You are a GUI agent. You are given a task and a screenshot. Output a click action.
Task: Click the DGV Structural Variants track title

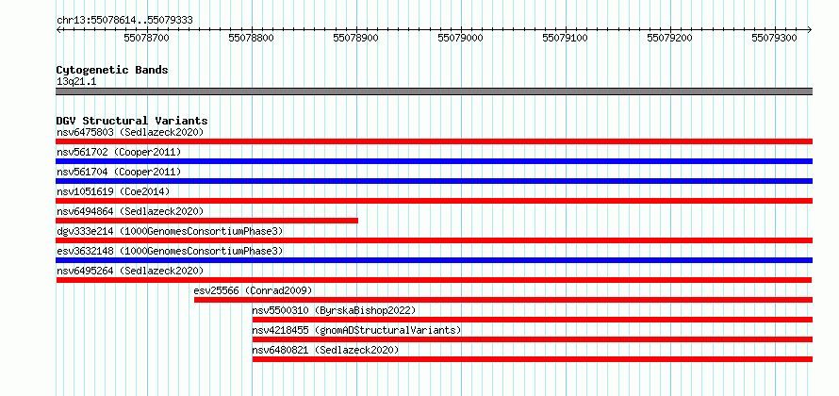pos(132,121)
